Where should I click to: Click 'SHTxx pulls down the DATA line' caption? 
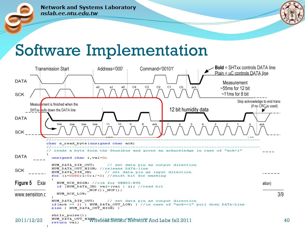click(53, 110)
